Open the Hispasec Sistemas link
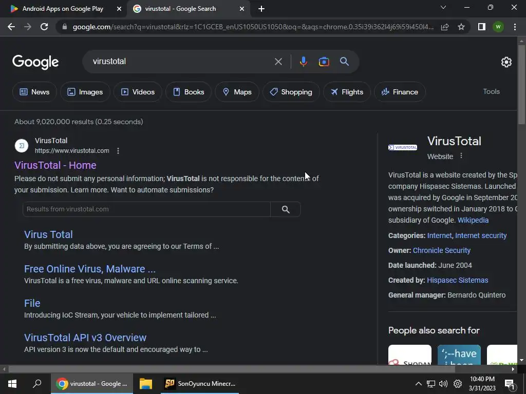Screen dimensions: 526x394 [x=458, y=280]
